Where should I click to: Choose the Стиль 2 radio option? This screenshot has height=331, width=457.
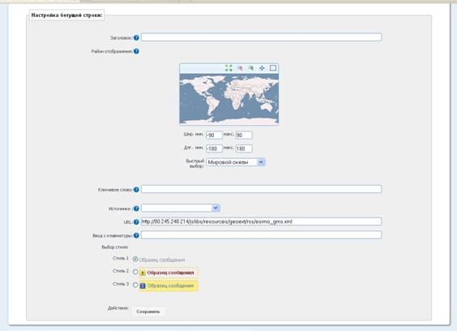click(135, 272)
